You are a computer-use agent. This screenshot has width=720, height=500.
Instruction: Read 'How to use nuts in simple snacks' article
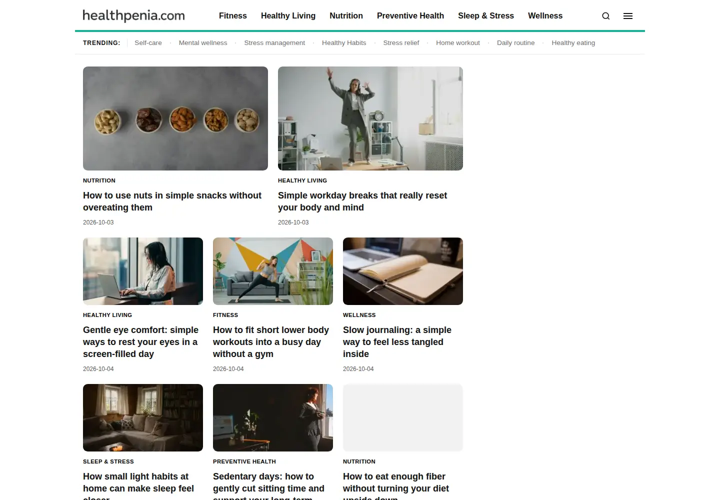point(172,201)
